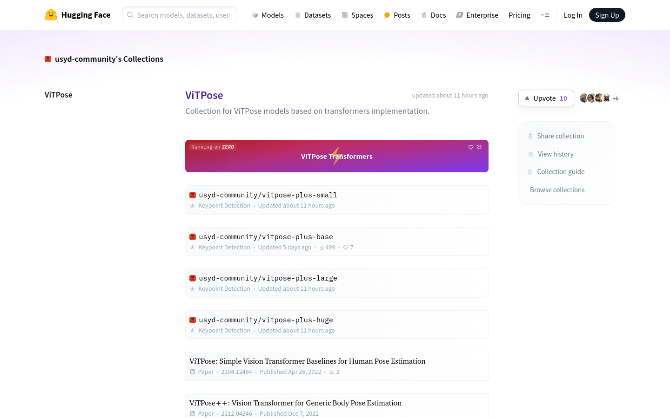Click the upvote triangle icon

click(527, 98)
